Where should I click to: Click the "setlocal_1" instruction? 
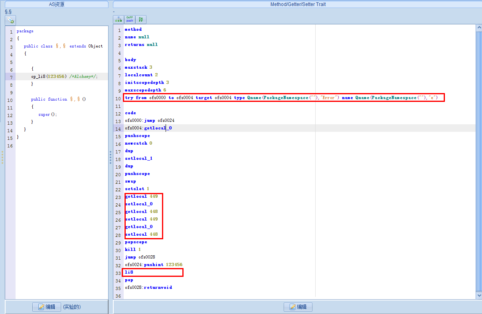click(138, 159)
